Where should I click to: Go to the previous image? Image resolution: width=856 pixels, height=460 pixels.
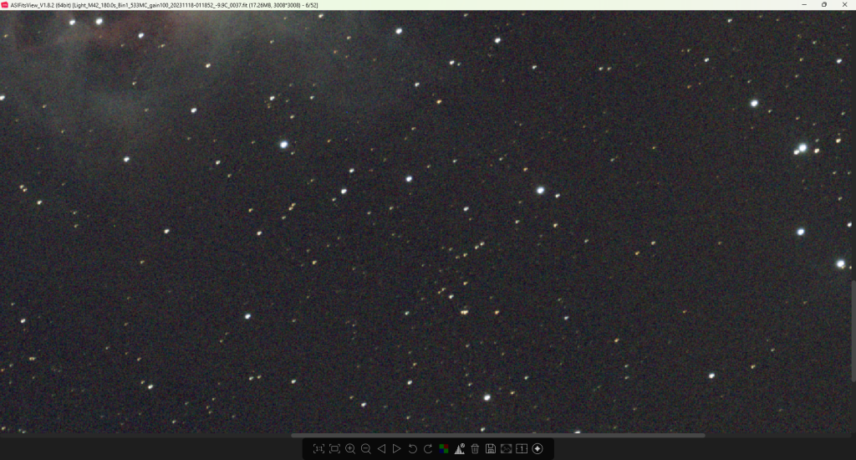tap(381, 449)
